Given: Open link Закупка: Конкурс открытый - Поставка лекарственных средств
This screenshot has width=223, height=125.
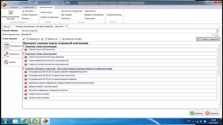Looking at the screenshot, I should click(x=69, y=69).
